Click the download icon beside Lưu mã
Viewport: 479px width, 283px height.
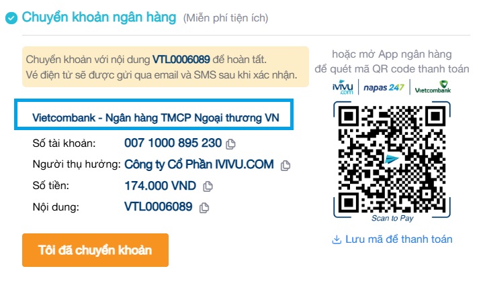337,239
